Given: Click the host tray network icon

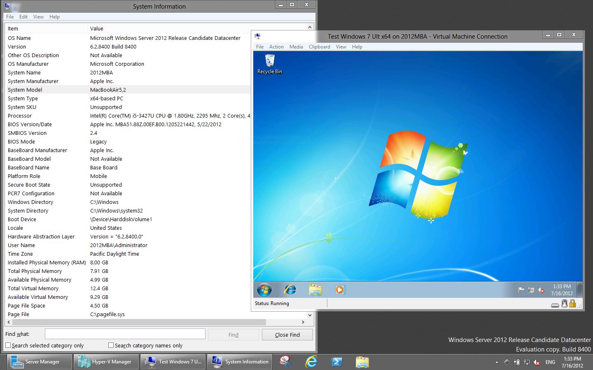Looking at the screenshot, I should [527, 362].
